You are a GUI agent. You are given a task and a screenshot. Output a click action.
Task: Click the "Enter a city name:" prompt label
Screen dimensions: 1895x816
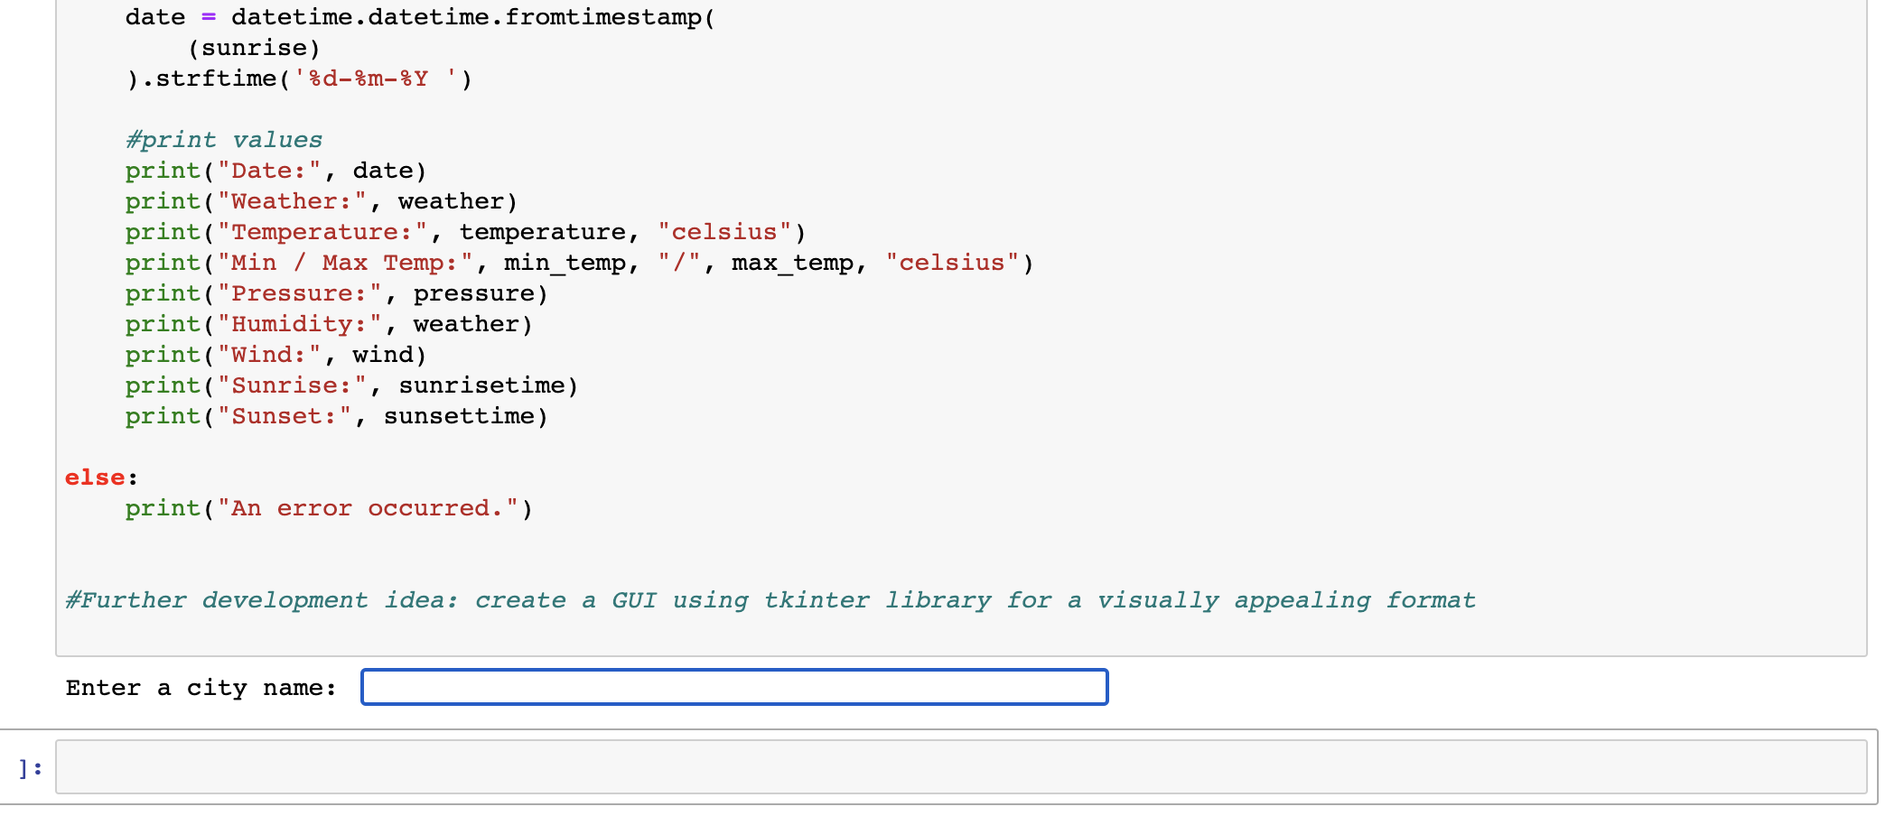(x=201, y=688)
